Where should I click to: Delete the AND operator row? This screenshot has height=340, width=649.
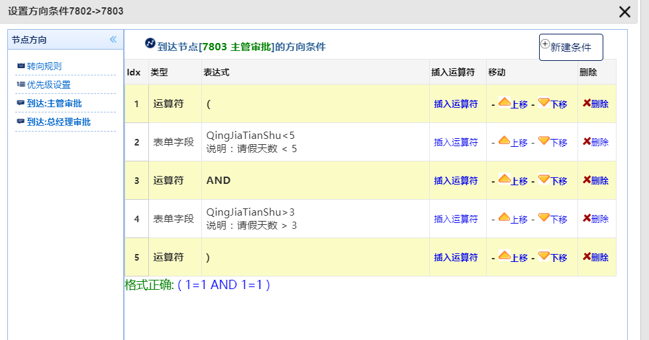click(595, 181)
